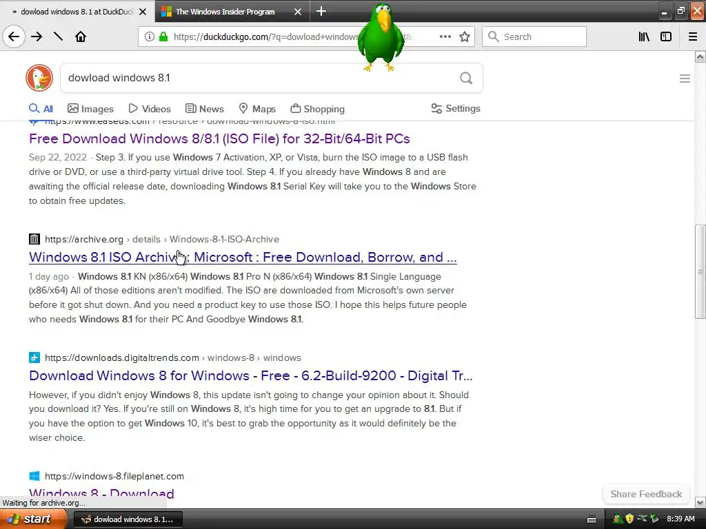Screen dimensions: 706x529
Task: Bookmark this page with the star
Action: point(465,37)
